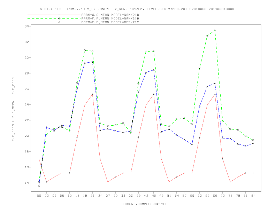
Task: Click the rotated y-axis title F.F_MEAN | O.O_MEAN
Action: (x=13, y=109)
